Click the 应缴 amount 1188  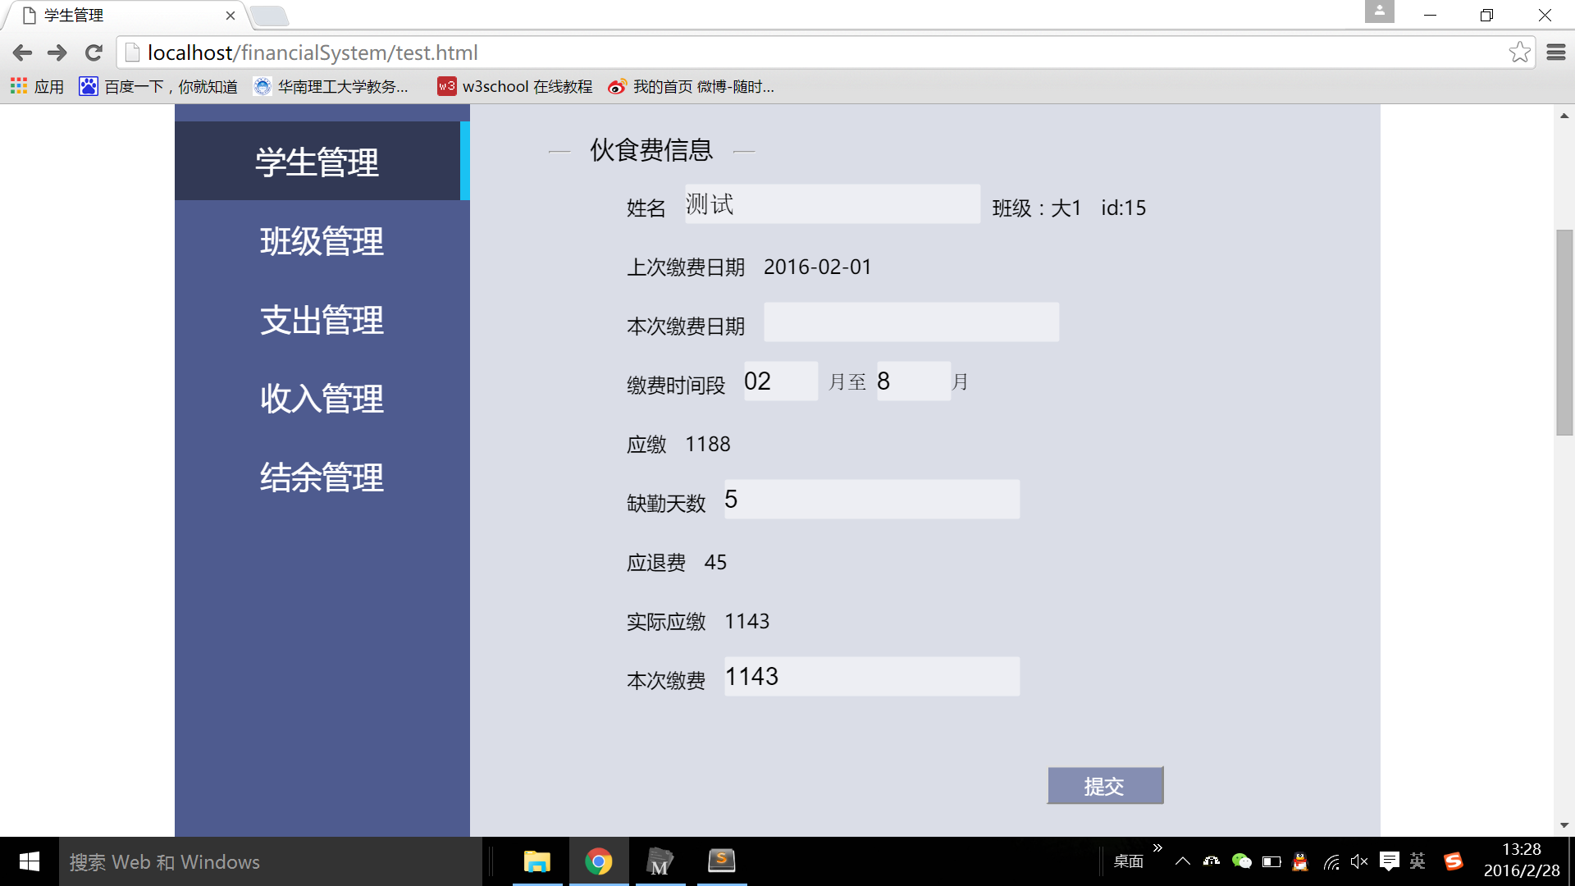tap(707, 445)
